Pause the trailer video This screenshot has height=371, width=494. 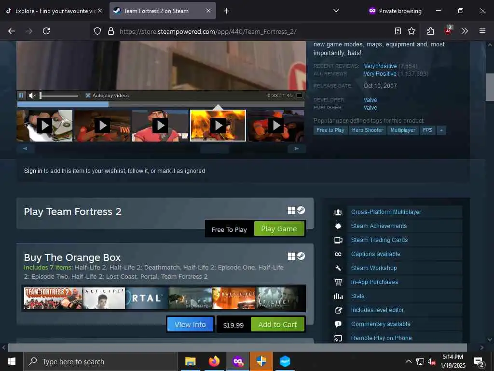(21, 95)
